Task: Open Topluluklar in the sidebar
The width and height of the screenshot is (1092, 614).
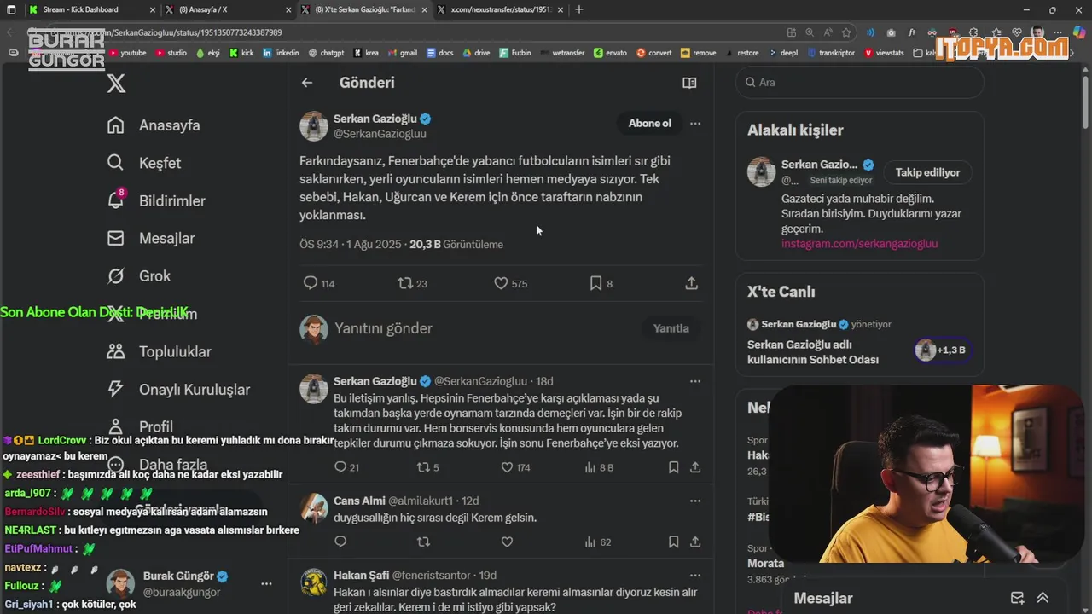Action: 159,351
